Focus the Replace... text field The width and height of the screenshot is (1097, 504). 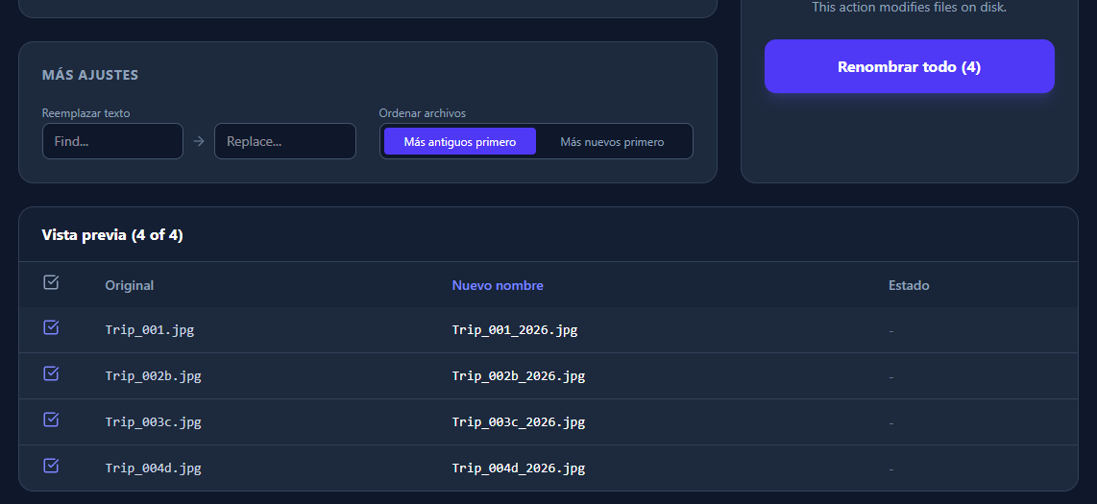click(284, 141)
